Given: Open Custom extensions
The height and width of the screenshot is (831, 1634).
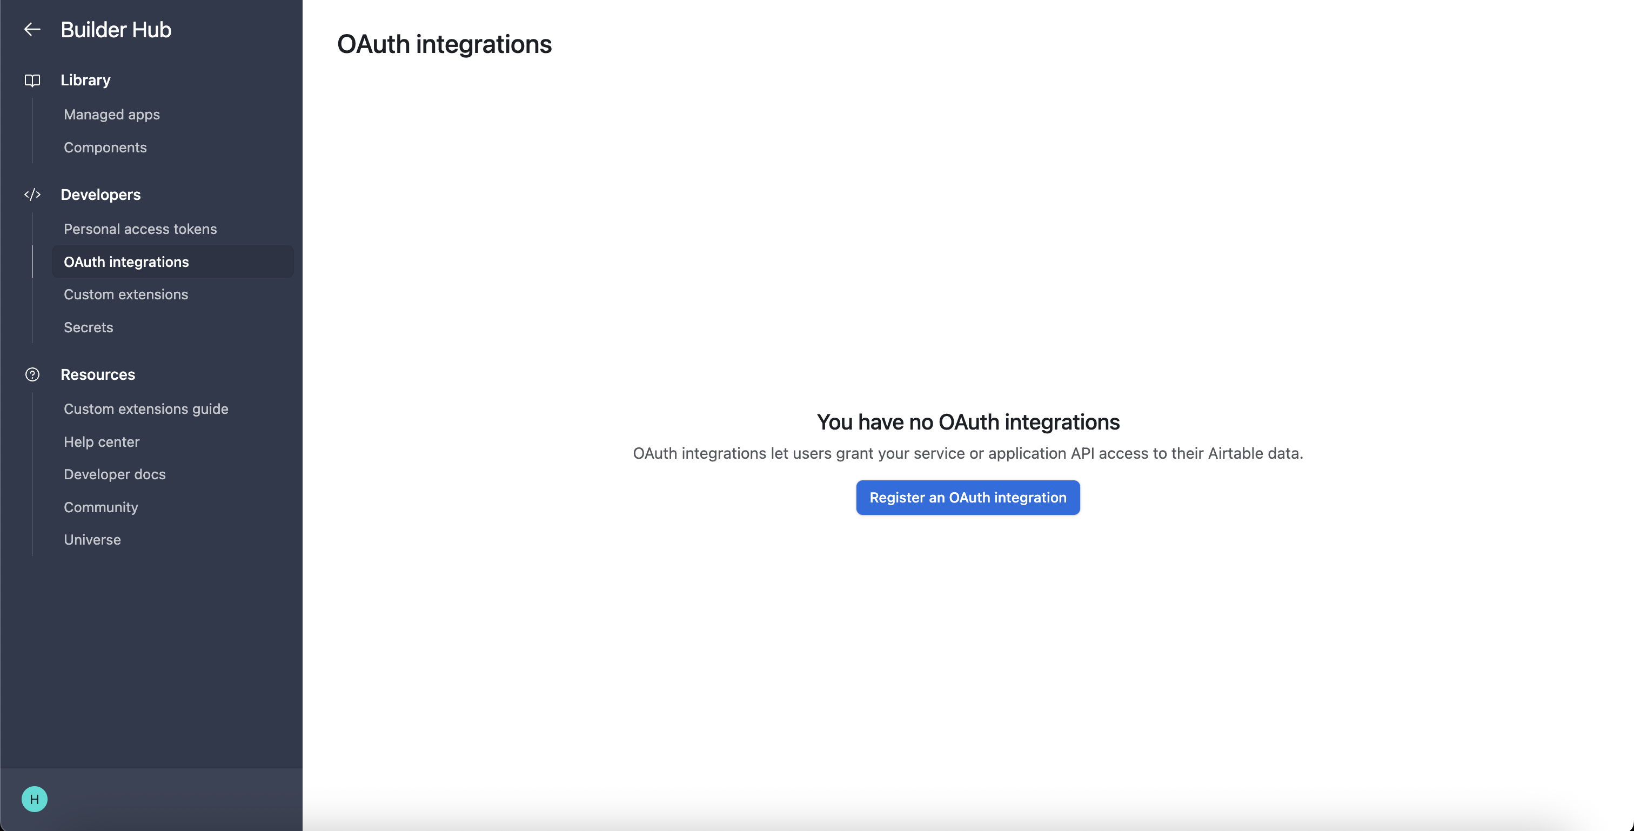Looking at the screenshot, I should point(125,294).
